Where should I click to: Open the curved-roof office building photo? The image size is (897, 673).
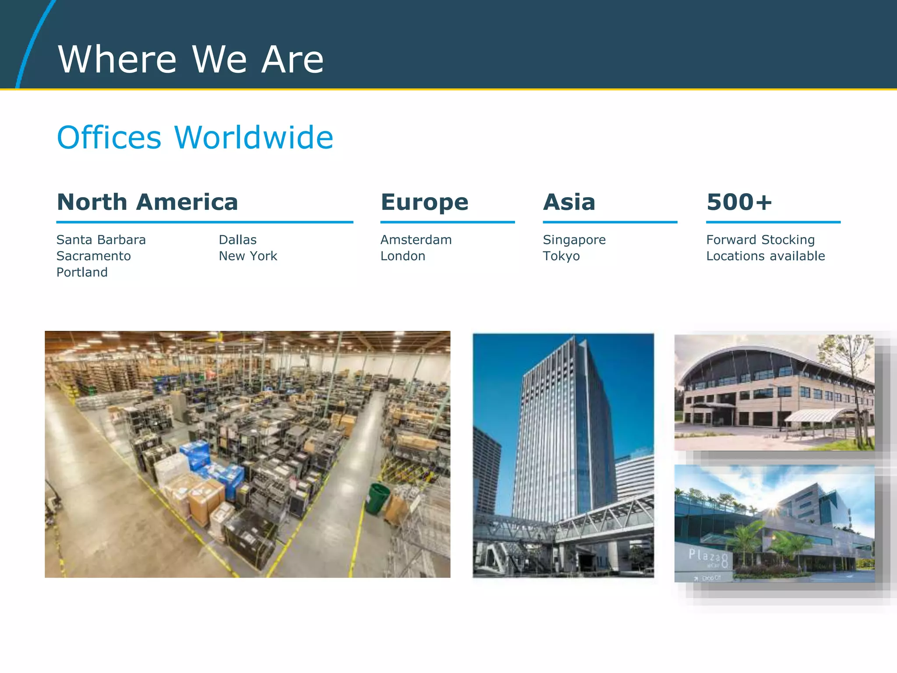pyautogui.click(x=774, y=393)
